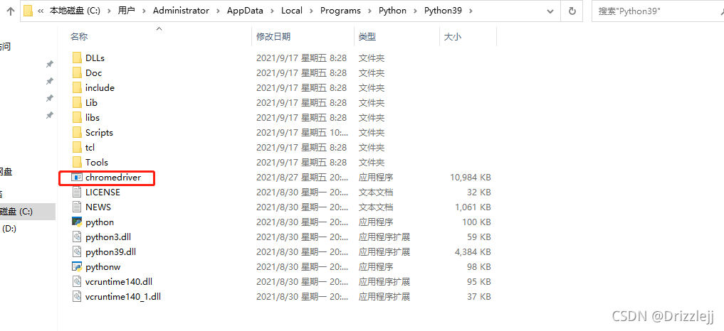Click the Lib folder icon
Screen dimensions: 724x331
click(77, 103)
